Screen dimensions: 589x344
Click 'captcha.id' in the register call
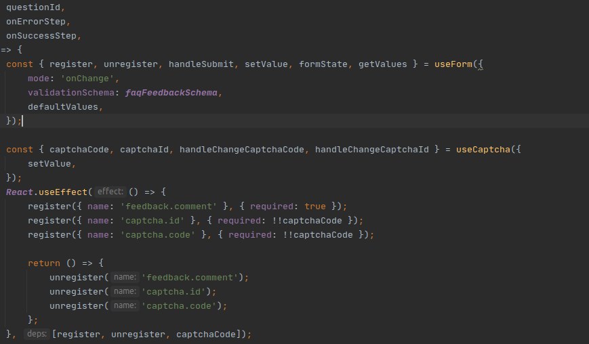pyautogui.click(x=152, y=220)
